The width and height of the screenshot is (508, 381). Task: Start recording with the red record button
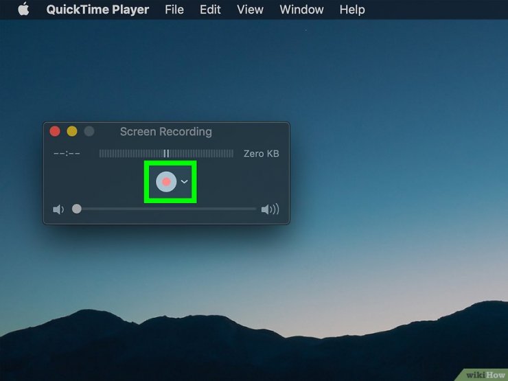point(166,182)
